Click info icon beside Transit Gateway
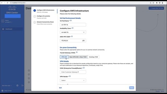Image resolution: width=167 pixels, height=94 pixels. (77, 52)
